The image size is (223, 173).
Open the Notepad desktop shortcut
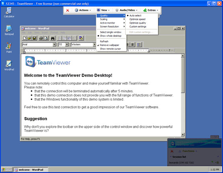9,30
